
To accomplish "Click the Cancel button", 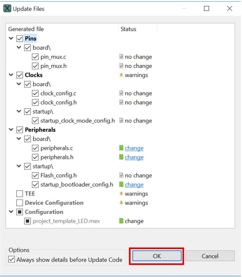I will coord(210,256).
